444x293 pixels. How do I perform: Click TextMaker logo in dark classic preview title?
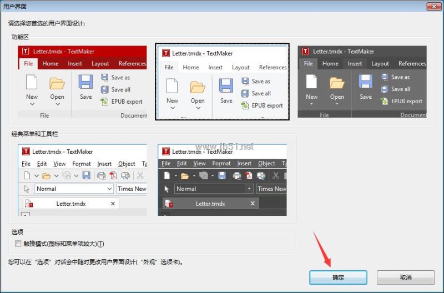[x=165, y=151]
